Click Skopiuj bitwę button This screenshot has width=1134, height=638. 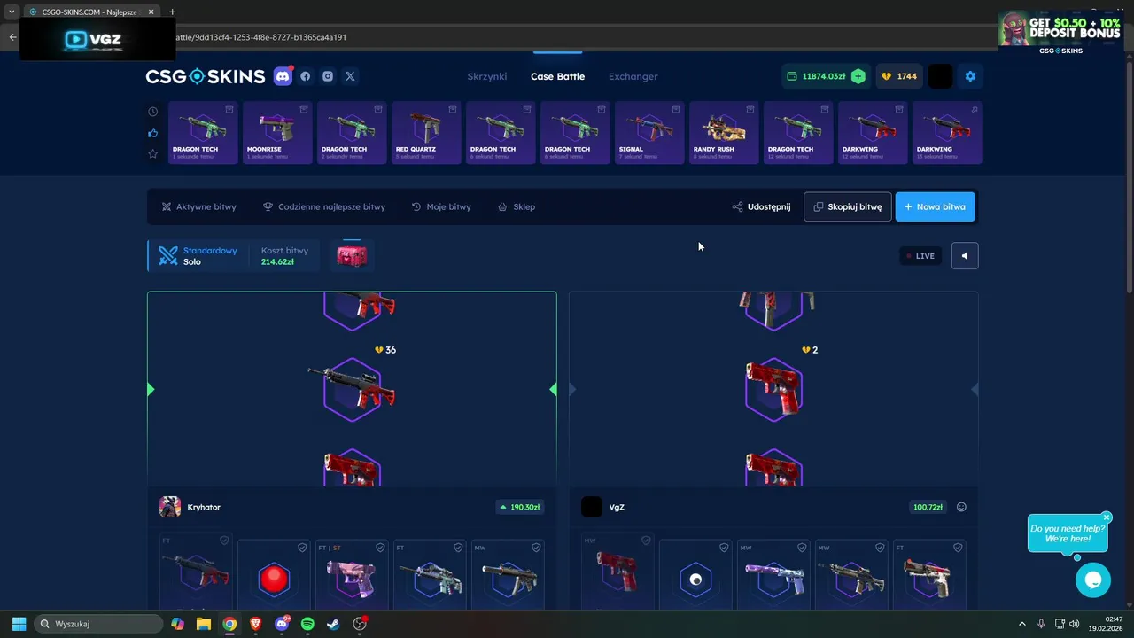[x=848, y=206]
